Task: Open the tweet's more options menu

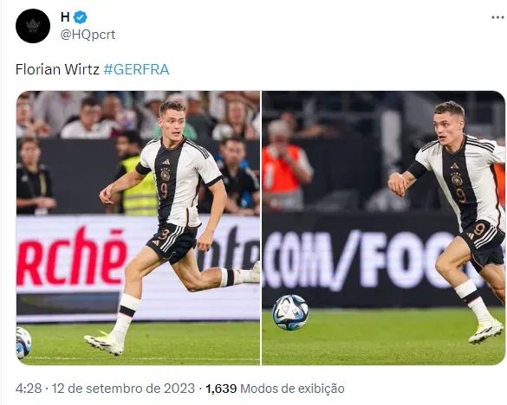Action: tap(497, 17)
